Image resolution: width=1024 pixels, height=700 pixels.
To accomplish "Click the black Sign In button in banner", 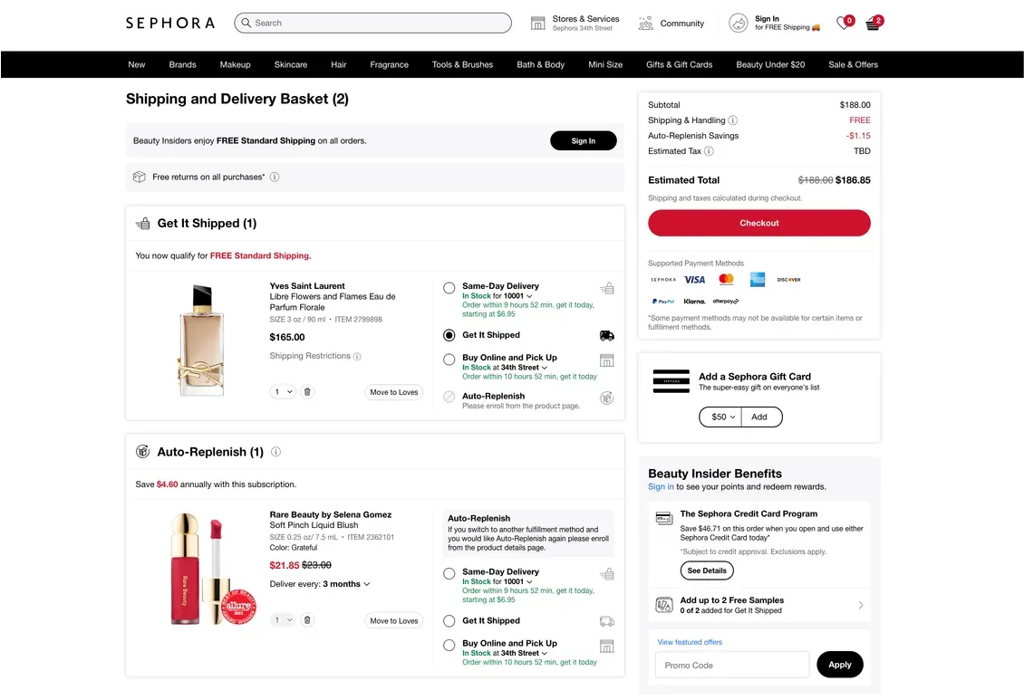I will [584, 141].
